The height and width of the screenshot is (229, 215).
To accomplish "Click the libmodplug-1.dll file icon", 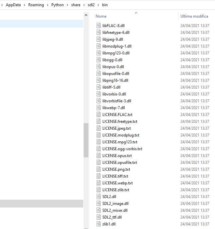I will coord(99,46).
